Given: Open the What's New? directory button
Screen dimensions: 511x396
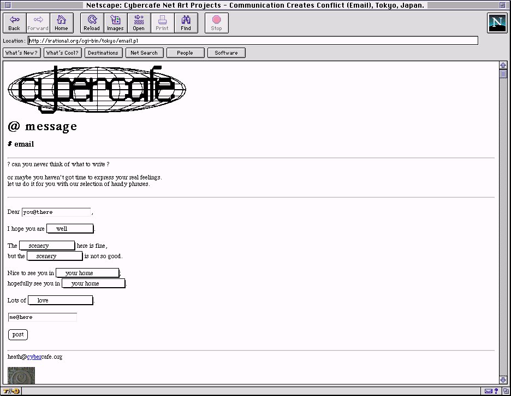Looking at the screenshot, I should [x=21, y=53].
